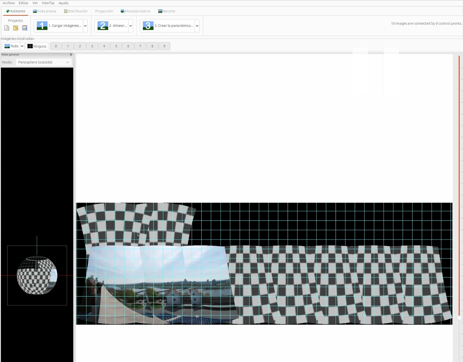Click the pin icon on Vista general panel
The width and height of the screenshot is (463, 362).
(71, 55)
